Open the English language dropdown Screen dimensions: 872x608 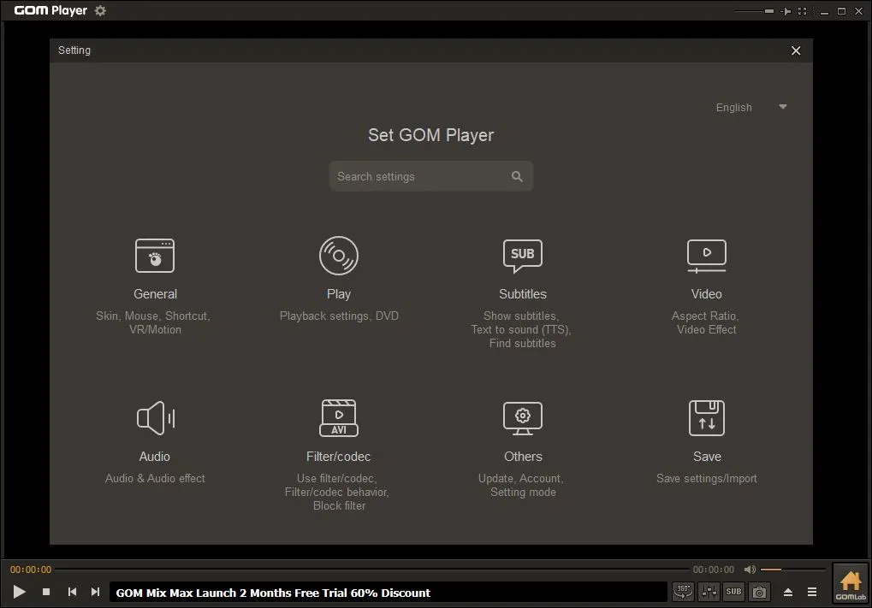coord(750,107)
